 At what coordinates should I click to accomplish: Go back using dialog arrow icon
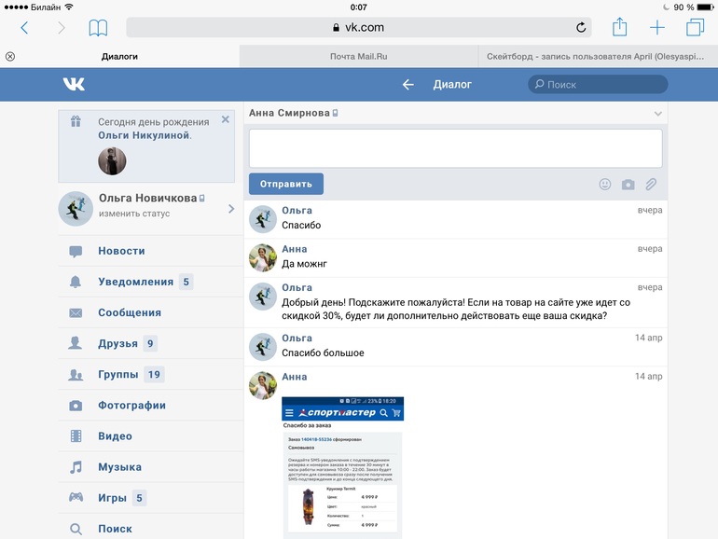point(407,85)
